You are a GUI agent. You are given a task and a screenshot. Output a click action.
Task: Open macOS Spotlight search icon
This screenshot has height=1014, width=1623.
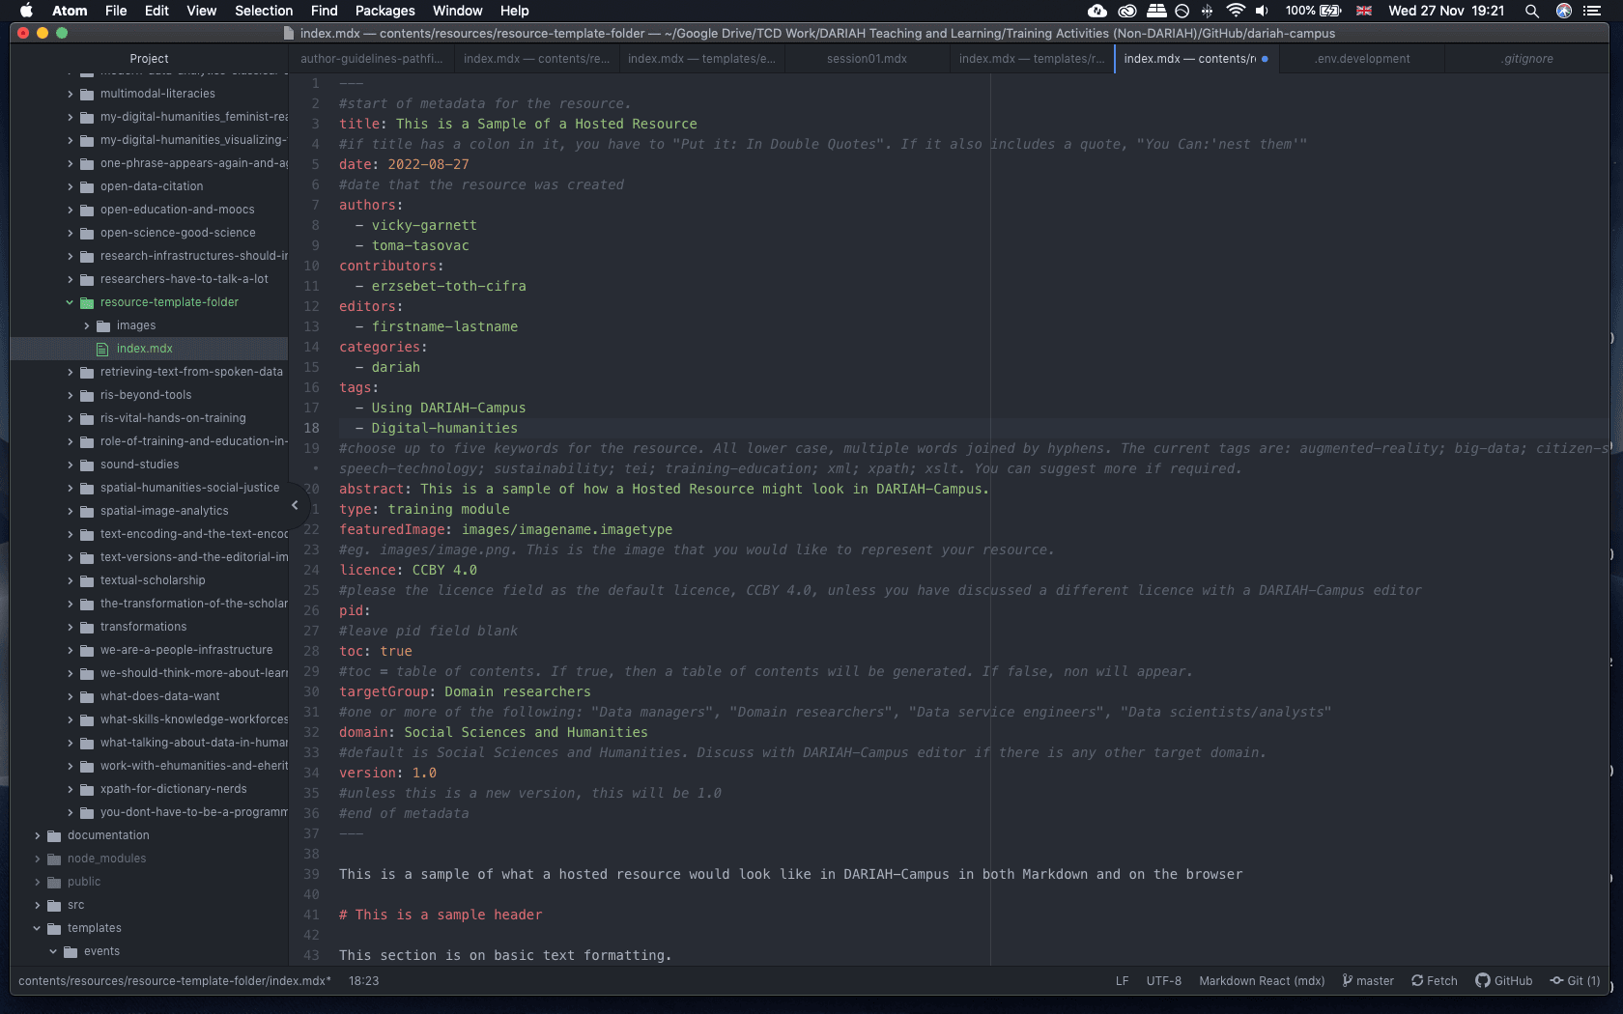tap(1531, 11)
